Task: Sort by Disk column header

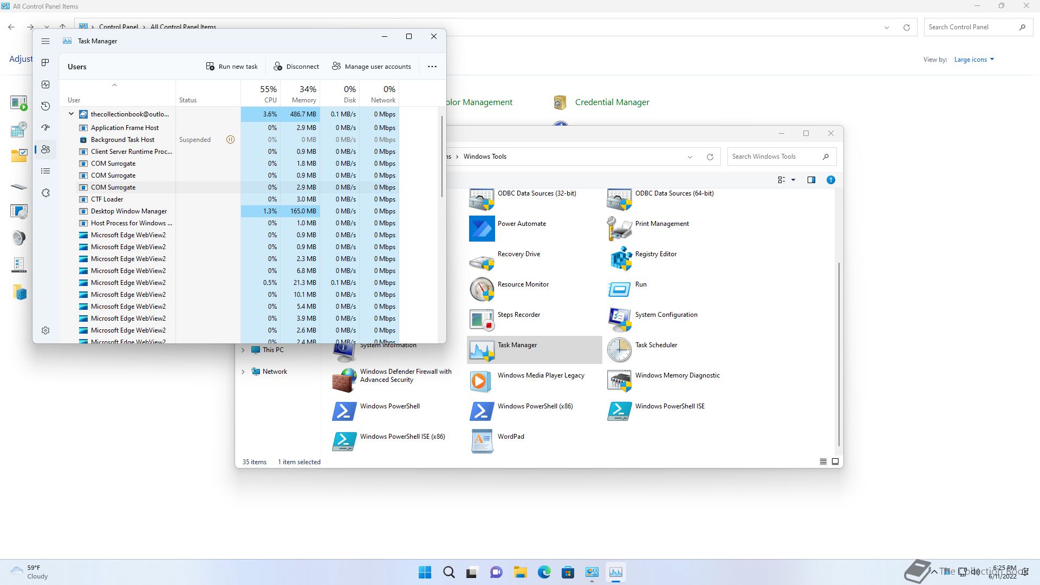Action: point(340,94)
